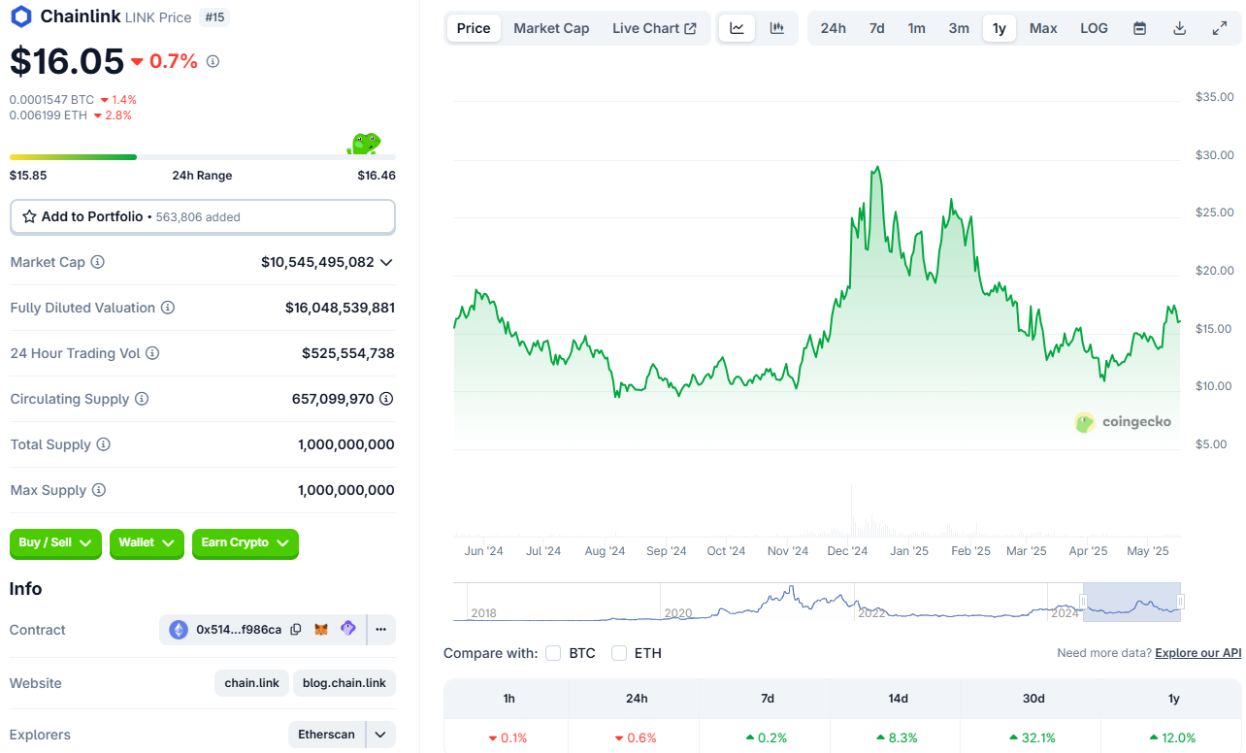Expand the Explorers dropdown arrow
Image resolution: width=1246 pixels, height=753 pixels.
(x=380, y=736)
